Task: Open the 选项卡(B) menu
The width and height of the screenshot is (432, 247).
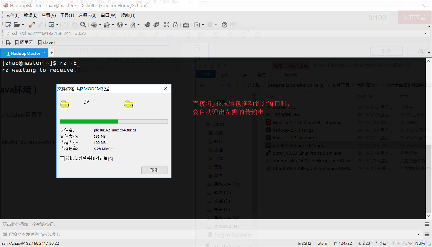Action: (87, 15)
